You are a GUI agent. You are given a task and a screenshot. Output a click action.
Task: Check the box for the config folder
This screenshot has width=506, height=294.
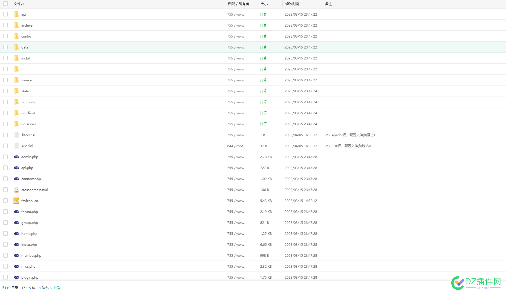(x=5, y=36)
